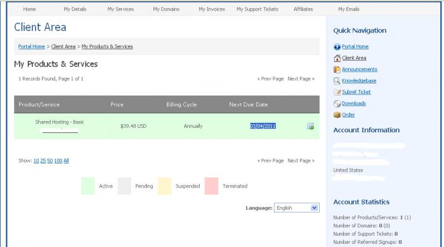Open Submit Ticket link
This screenshot has width=444, height=247.
pyautogui.click(x=356, y=92)
